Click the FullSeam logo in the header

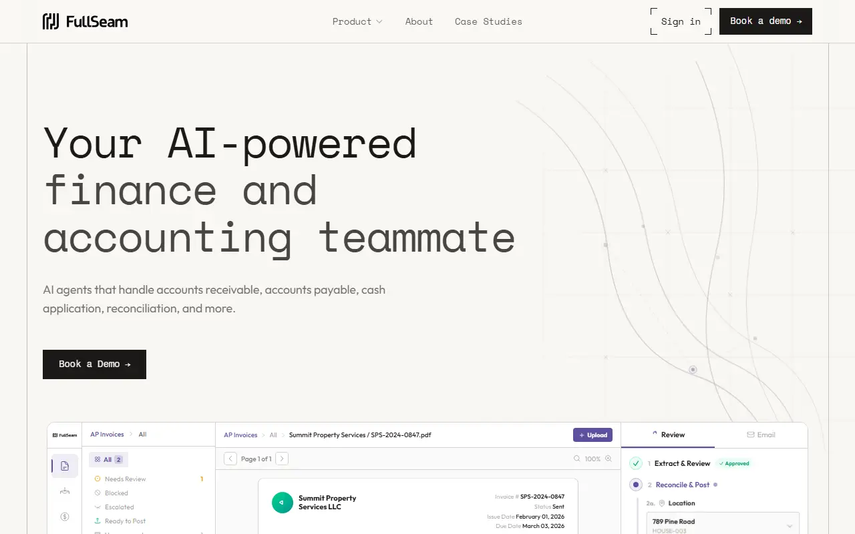[x=85, y=21]
